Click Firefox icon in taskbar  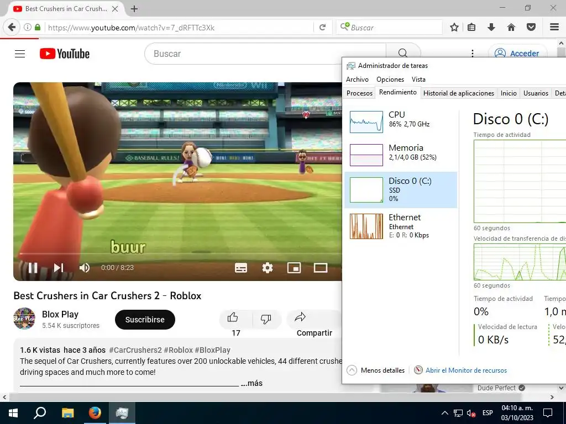click(95, 413)
